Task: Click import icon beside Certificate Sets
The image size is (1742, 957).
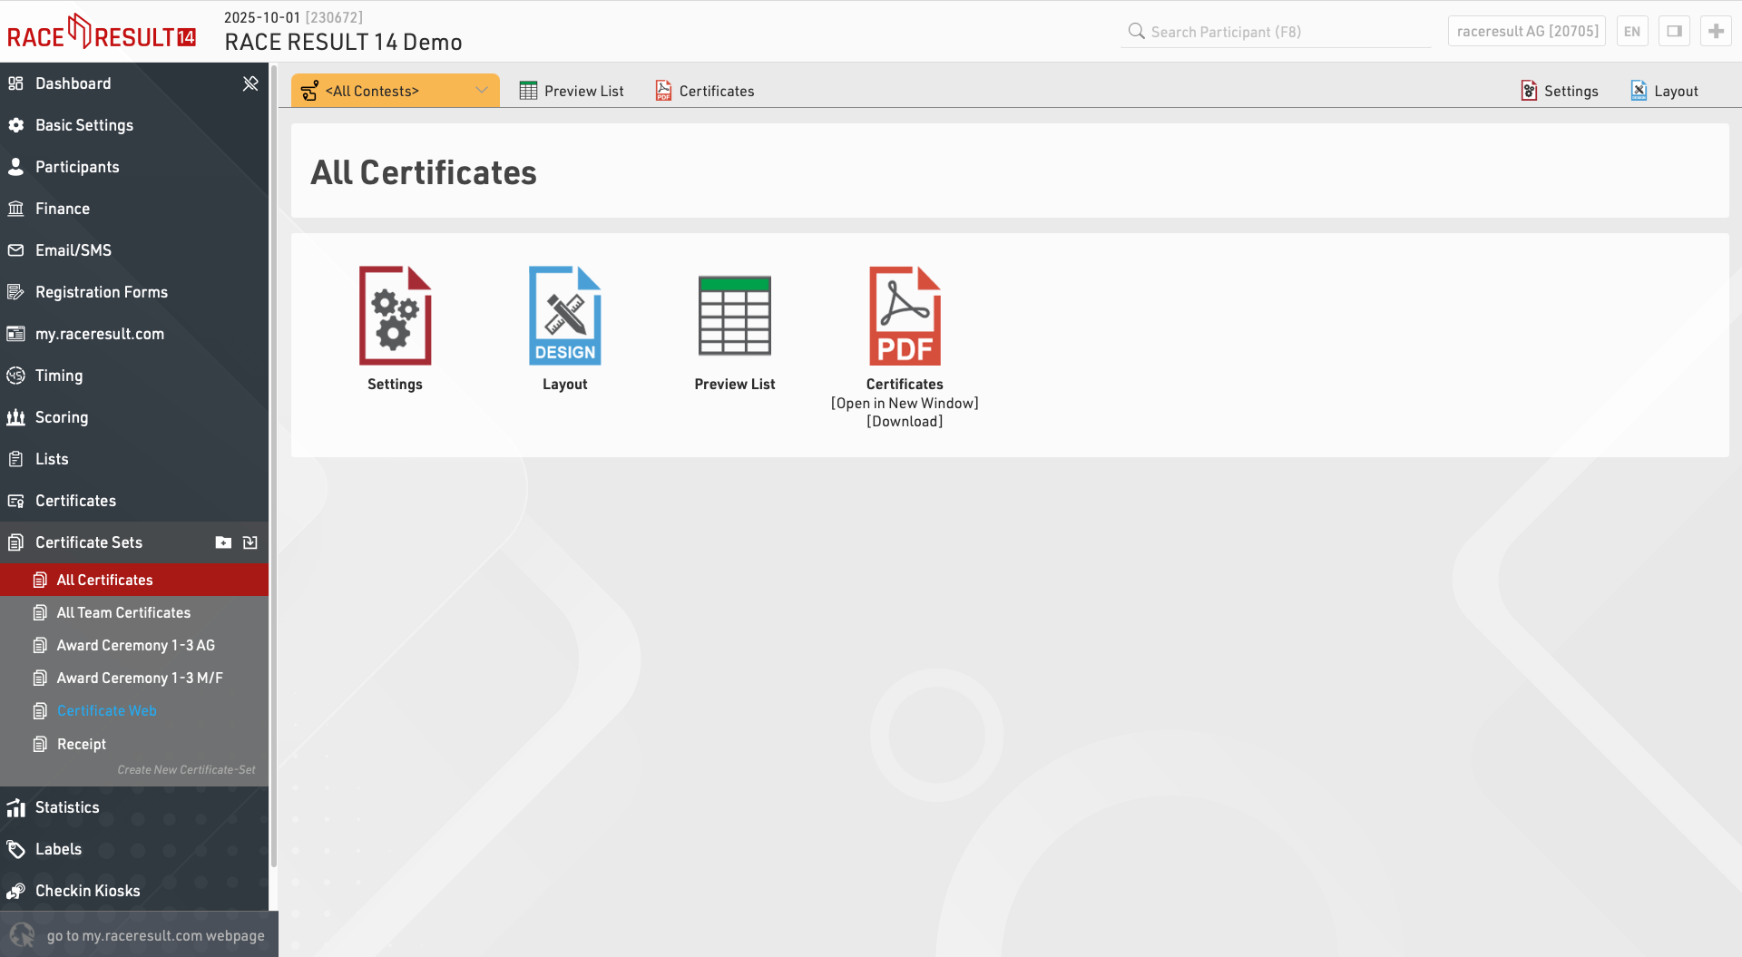Action: [250, 542]
